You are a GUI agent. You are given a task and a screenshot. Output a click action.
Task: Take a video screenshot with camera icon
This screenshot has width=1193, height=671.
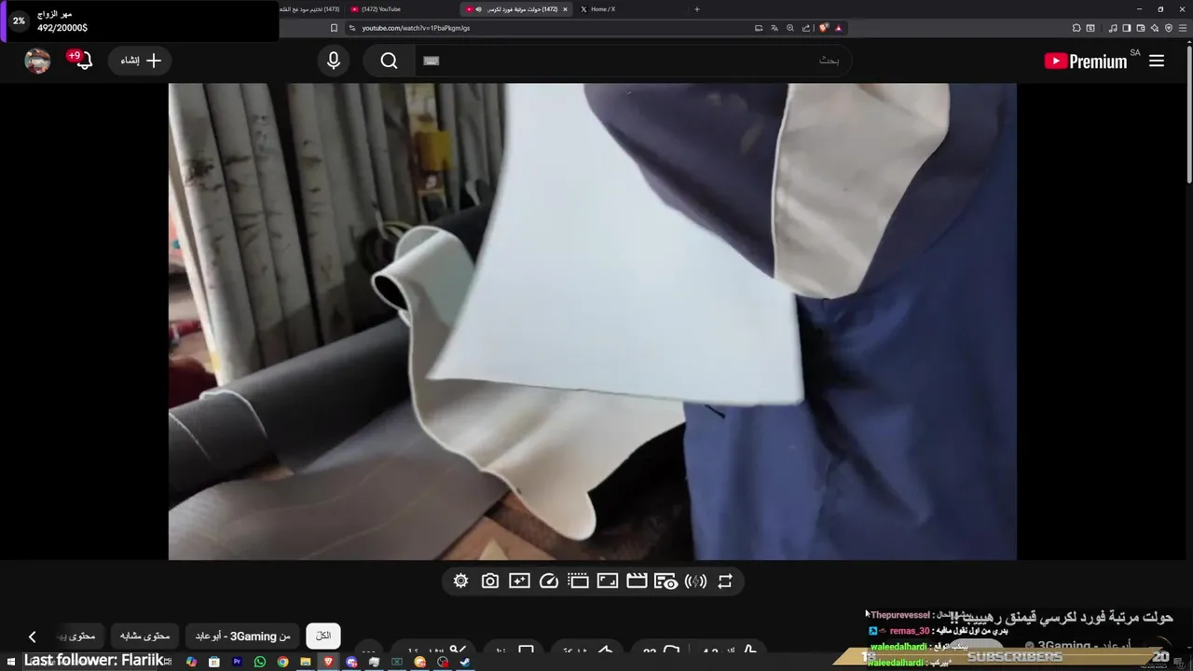(x=489, y=581)
